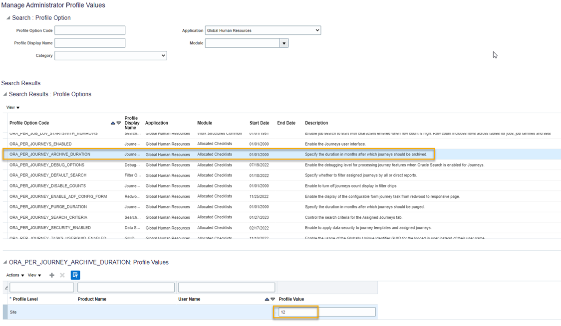The image size is (561, 326).
Task: Collapse Search Results Profile Options section
Action: [5, 94]
